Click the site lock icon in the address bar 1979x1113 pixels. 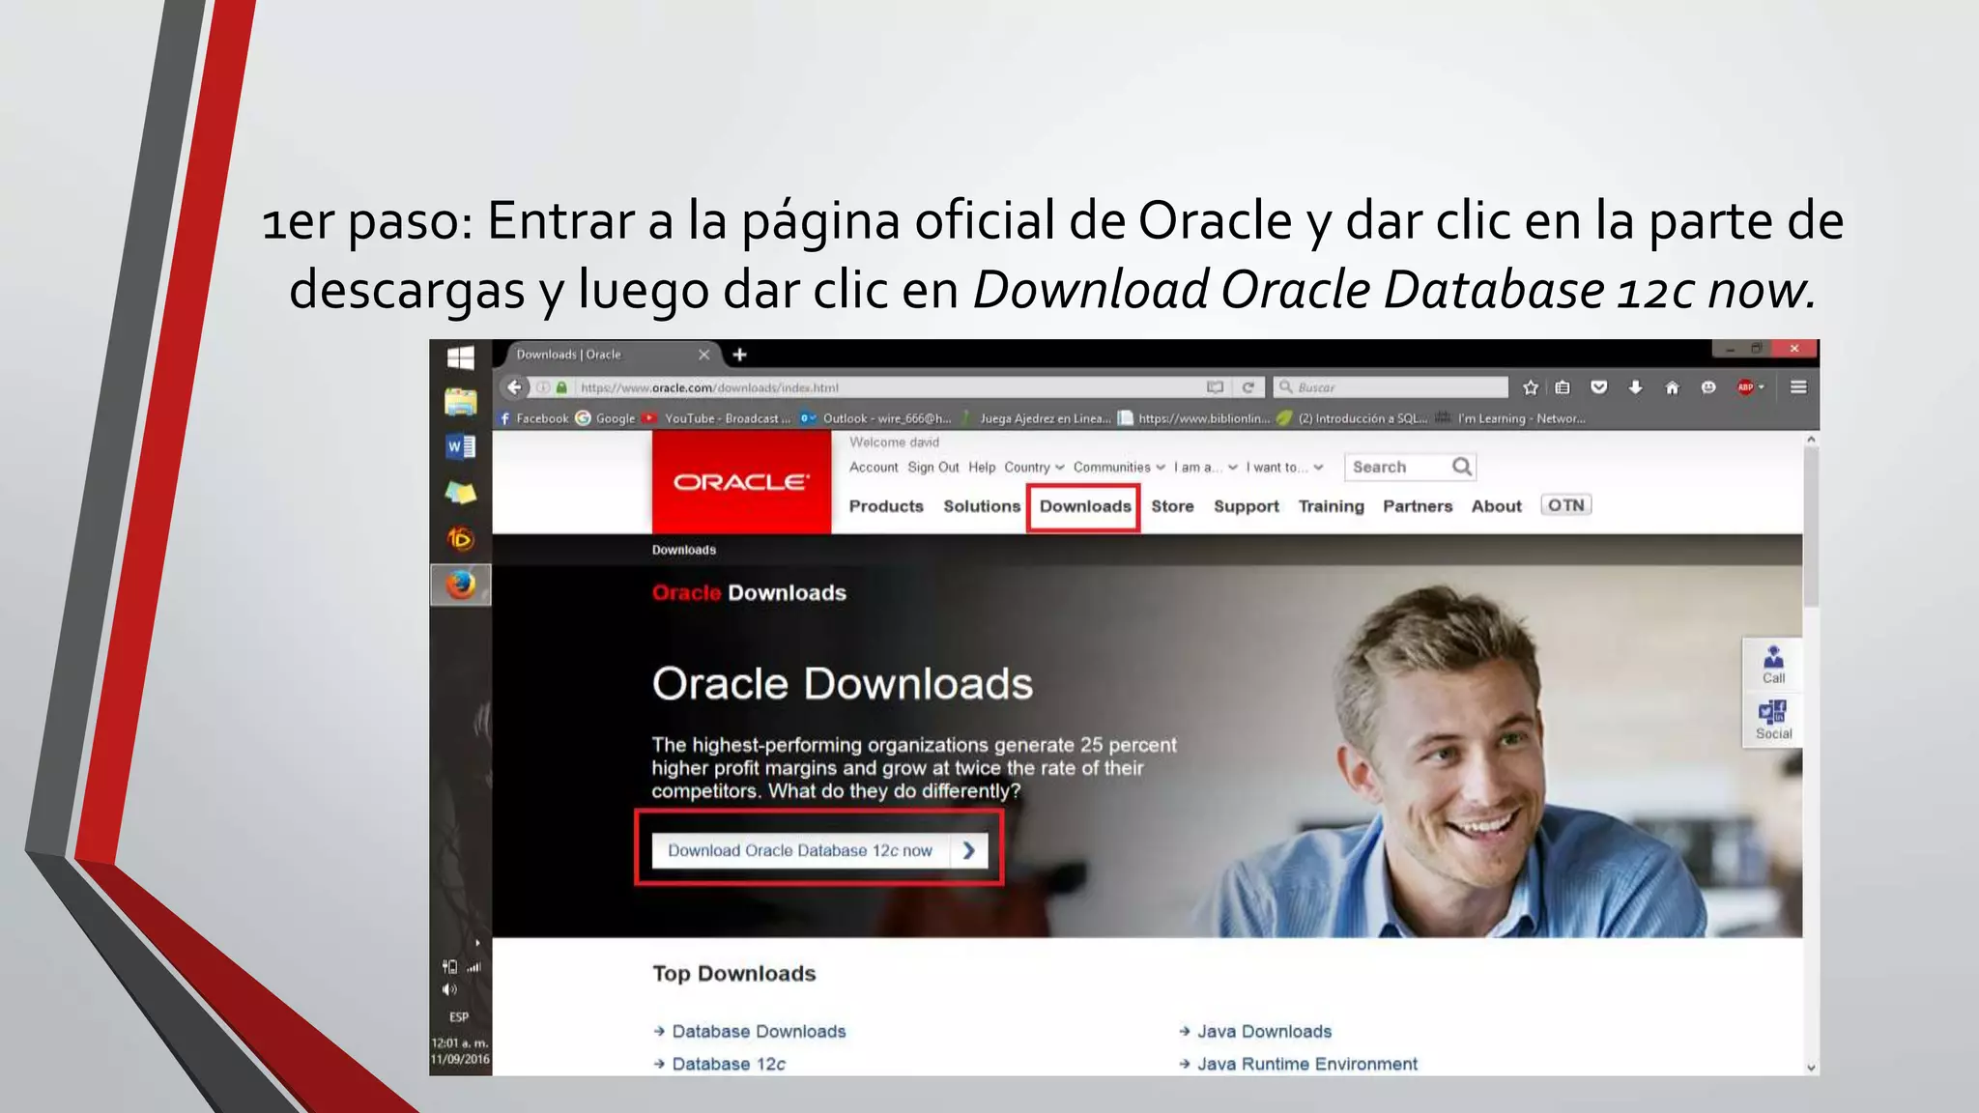pyautogui.click(x=561, y=387)
